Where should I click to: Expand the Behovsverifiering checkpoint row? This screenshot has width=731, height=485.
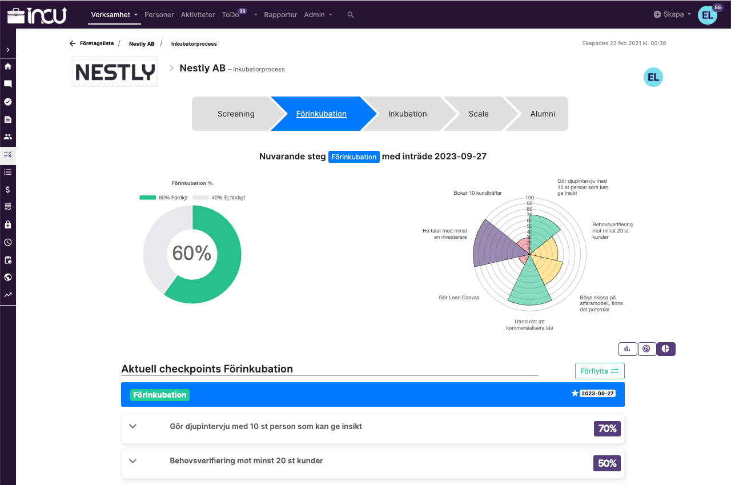[133, 461]
